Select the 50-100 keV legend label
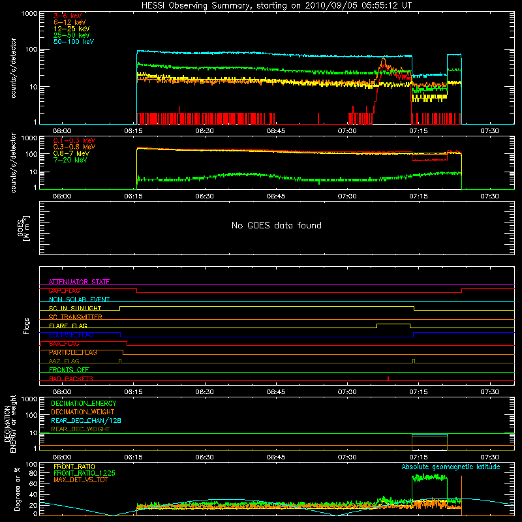The height and width of the screenshot is (522, 522). (74, 42)
